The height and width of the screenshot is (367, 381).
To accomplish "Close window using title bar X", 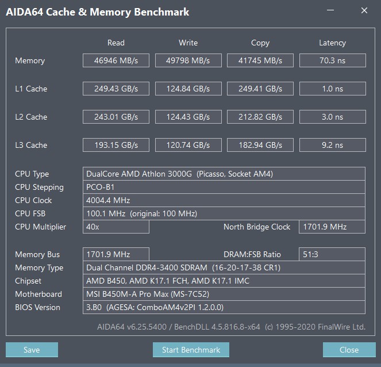I will [364, 10].
